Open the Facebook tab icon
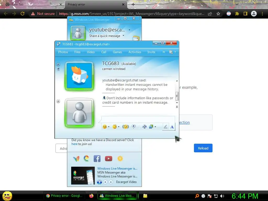 click(x=97, y=159)
